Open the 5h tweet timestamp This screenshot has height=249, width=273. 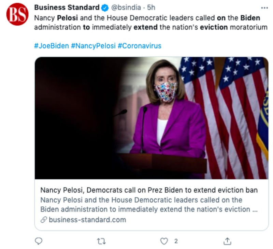tap(151, 8)
